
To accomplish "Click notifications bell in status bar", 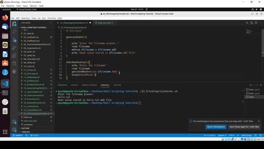I will pyautogui.click(x=260, y=135).
